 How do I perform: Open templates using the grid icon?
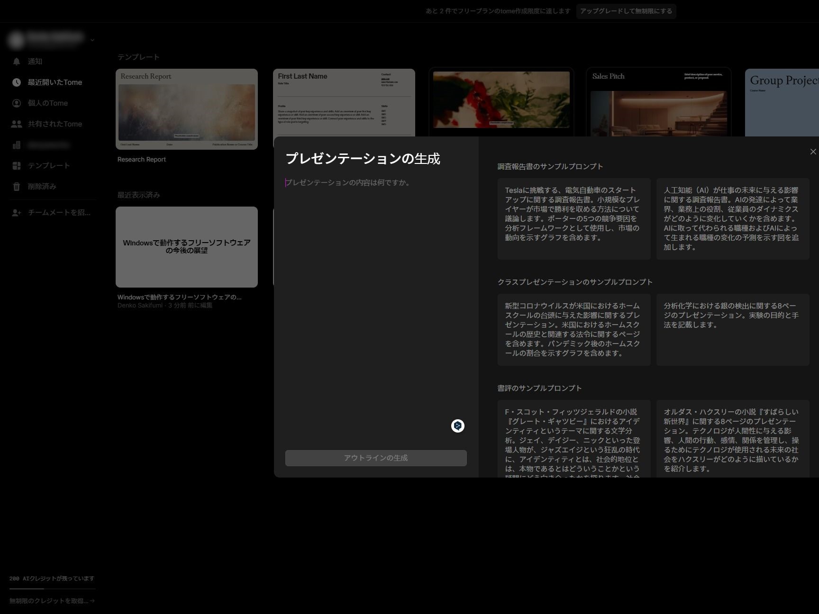(x=17, y=165)
